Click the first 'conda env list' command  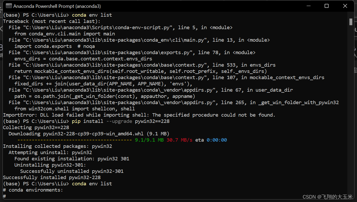coord(92,15)
